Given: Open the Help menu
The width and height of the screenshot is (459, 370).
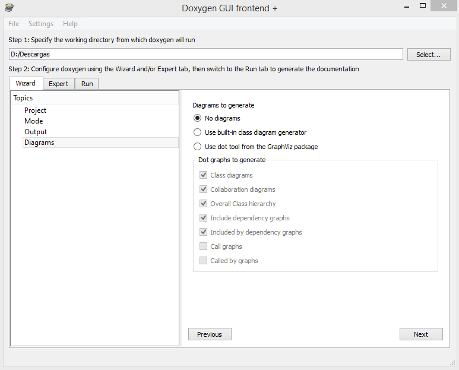Looking at the screenshot, I should (x=70, y=24).
